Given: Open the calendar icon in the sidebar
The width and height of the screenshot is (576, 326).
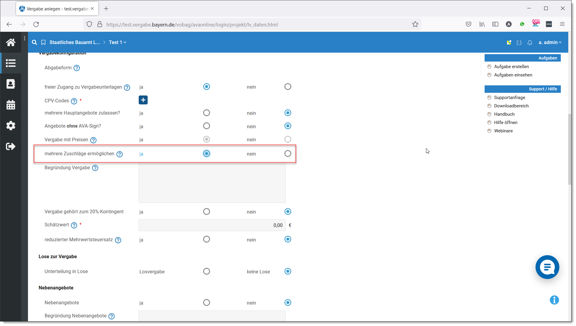Looking at the screenshot, I should point(11,105).
